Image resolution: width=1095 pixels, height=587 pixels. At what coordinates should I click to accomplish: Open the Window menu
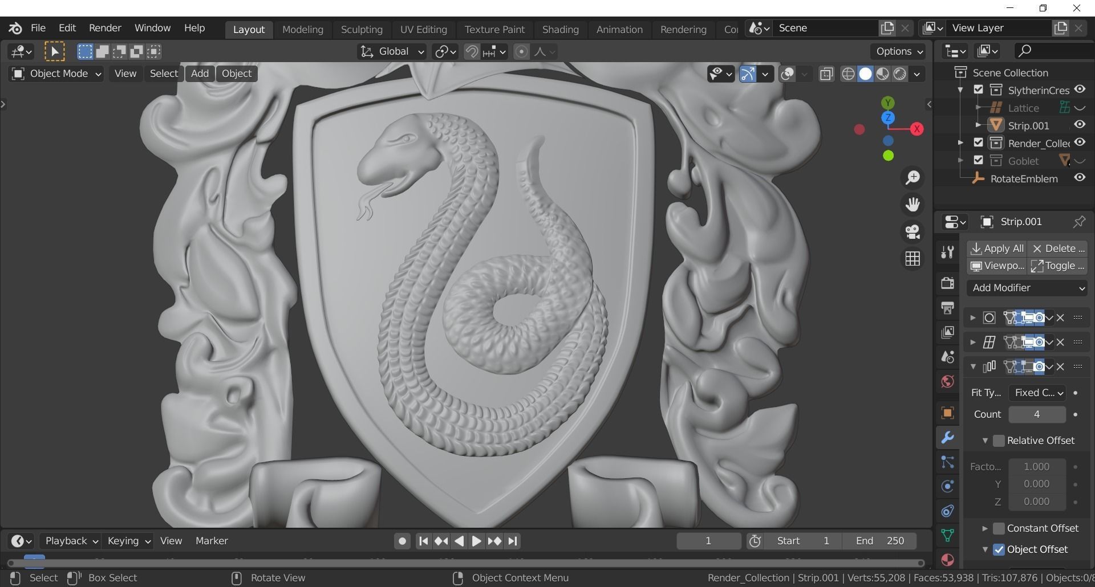[x=152, y=28]
